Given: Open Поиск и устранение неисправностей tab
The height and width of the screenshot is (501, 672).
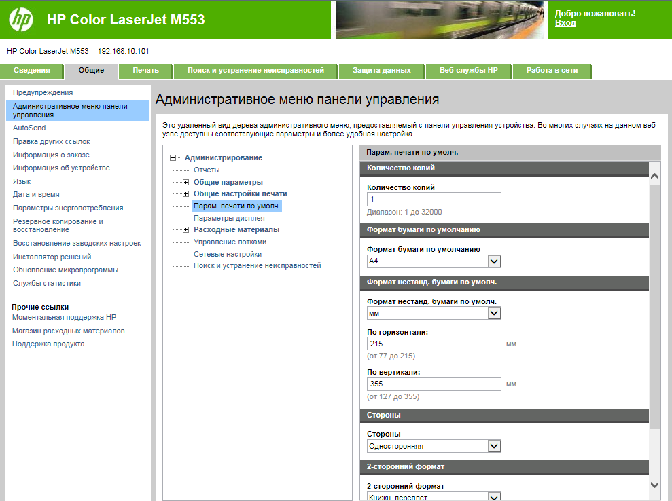Looking at the screenshot, I should click(256, 71).
